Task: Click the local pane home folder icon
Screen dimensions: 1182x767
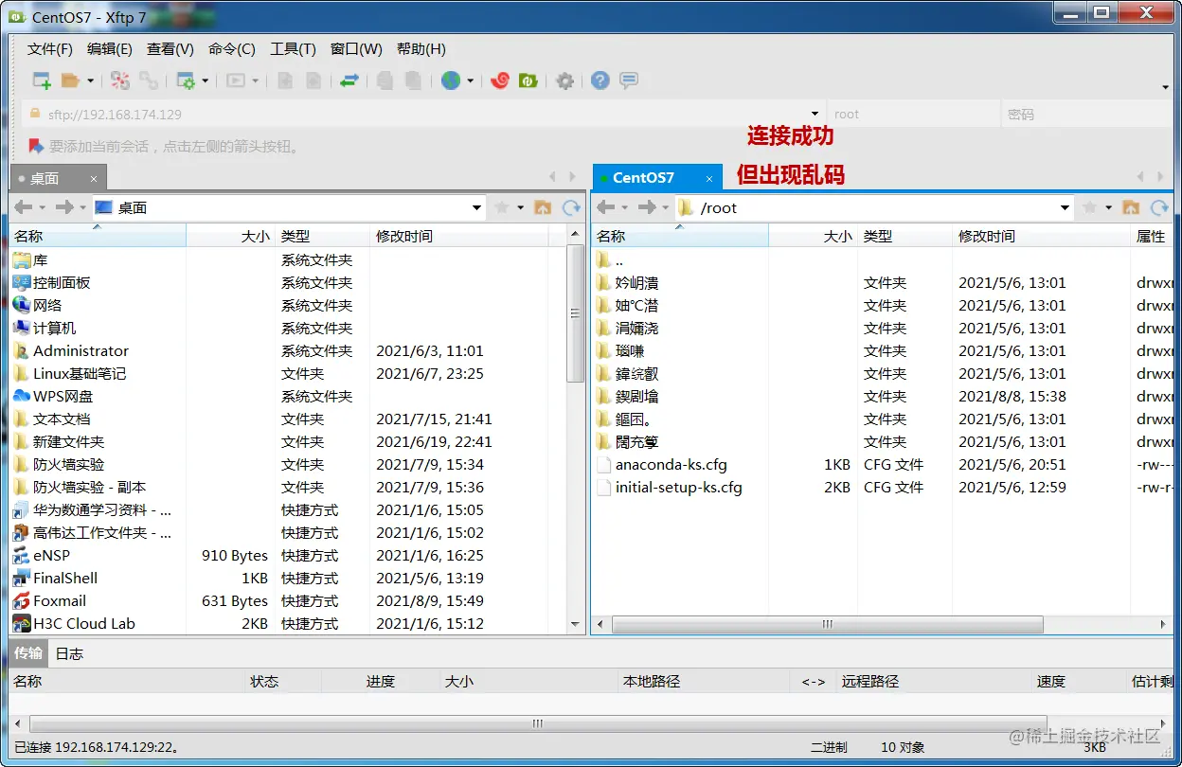Action: pos(543,207)
